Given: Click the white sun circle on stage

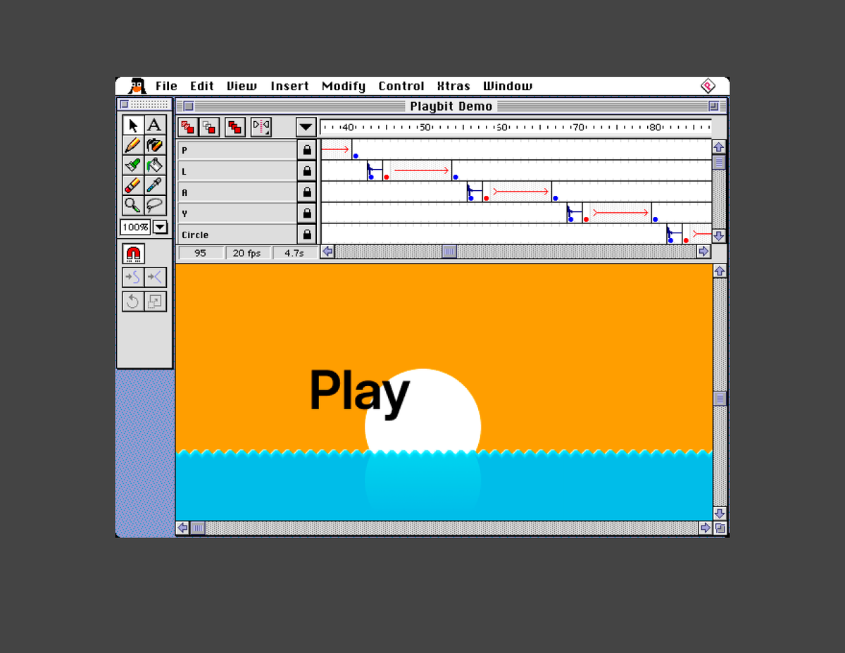Looking at the screenshot, I should click(423, 411).
